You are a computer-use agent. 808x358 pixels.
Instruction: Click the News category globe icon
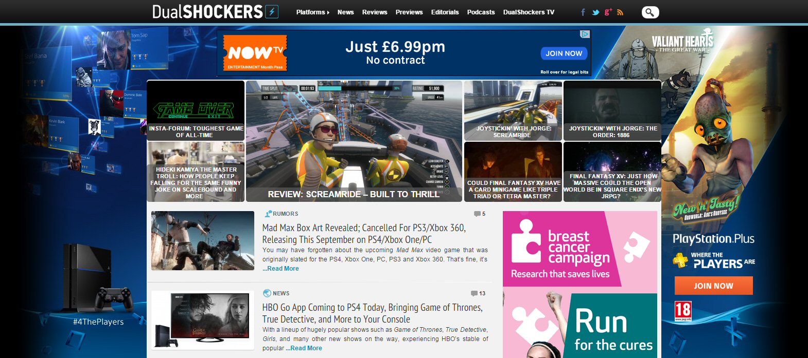tap(267, 293)
